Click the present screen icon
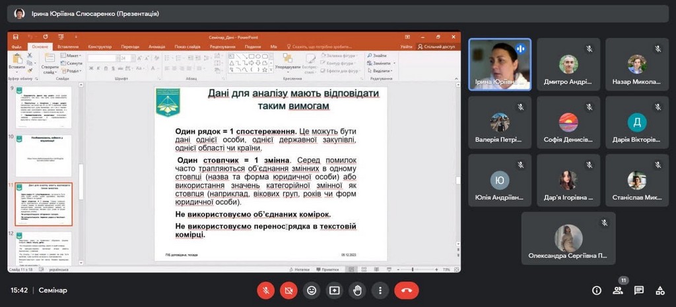676x307 pixels. click(335, 290)
